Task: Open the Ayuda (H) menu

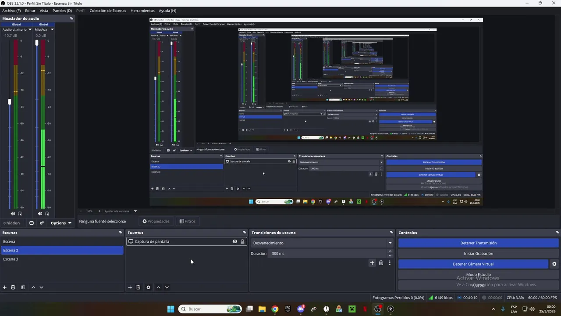Action: pyautogui.click(x=167, y=11)
